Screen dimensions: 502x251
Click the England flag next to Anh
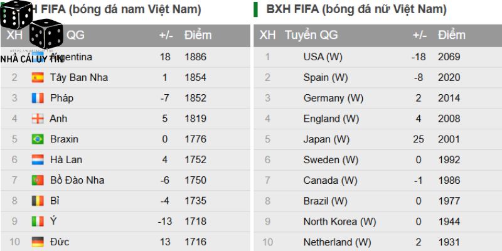[x=38, y=119]
